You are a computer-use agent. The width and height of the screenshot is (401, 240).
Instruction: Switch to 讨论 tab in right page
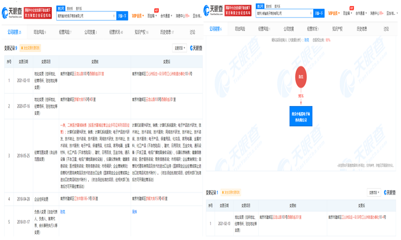386,29
